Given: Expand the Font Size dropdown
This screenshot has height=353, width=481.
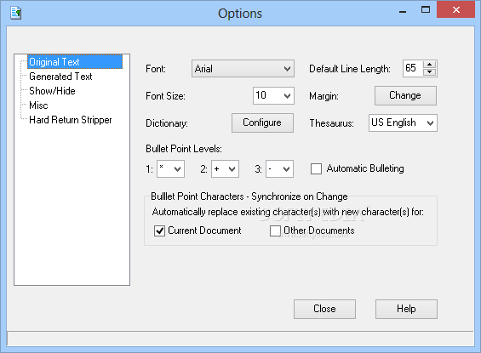Looking at the screenshot, I should point(273,95).
